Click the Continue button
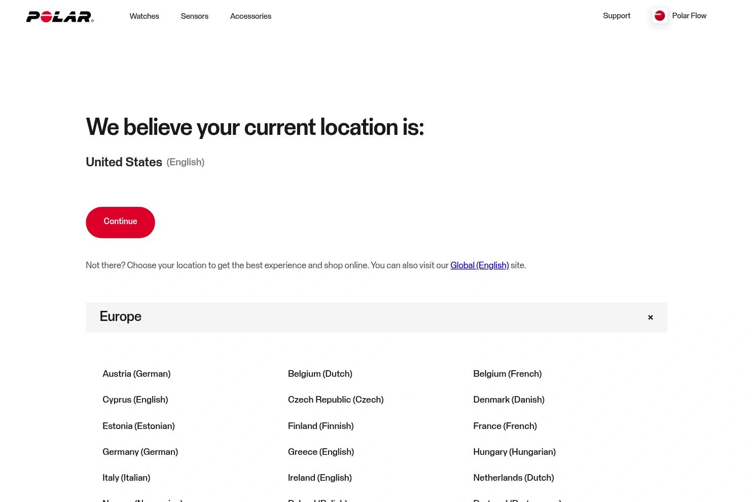753x502 pixels. tap(120, 222)
